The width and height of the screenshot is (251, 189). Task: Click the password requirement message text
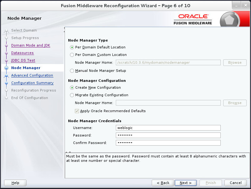(156, 158)
